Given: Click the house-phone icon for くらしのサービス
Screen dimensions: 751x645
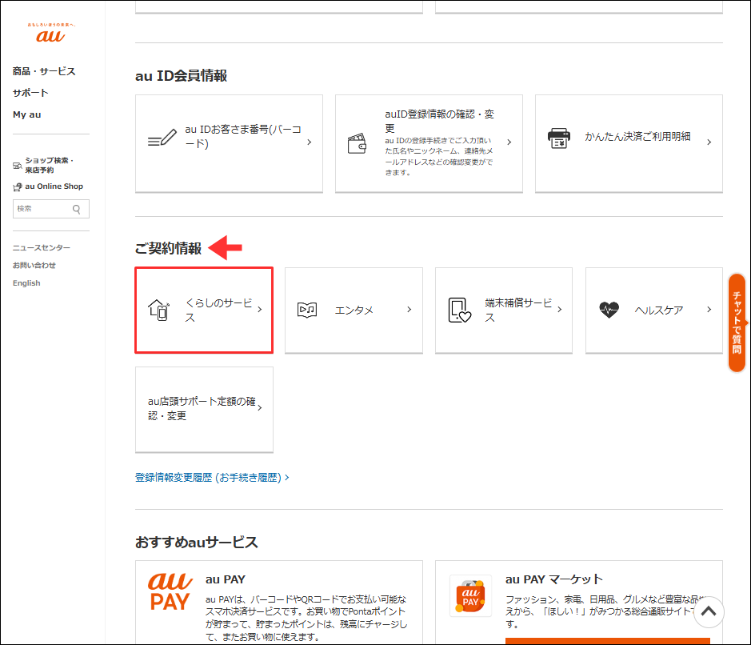Looking at the screenshot, I should coord(159,310).
